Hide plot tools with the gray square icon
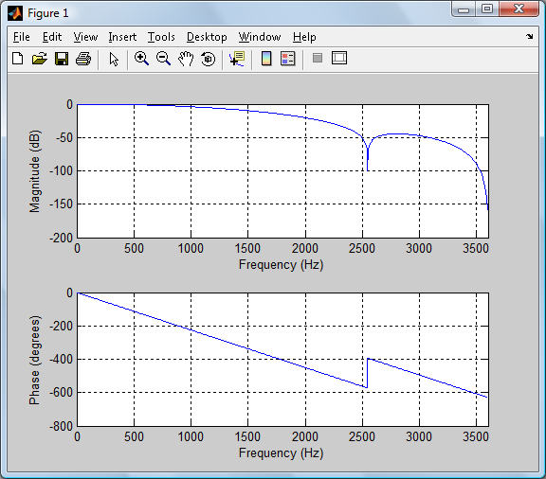Screen dimensions: 546x479 point(318,58)
